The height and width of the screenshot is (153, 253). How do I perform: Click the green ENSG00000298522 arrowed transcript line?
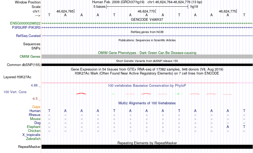[x=147, y=23]
